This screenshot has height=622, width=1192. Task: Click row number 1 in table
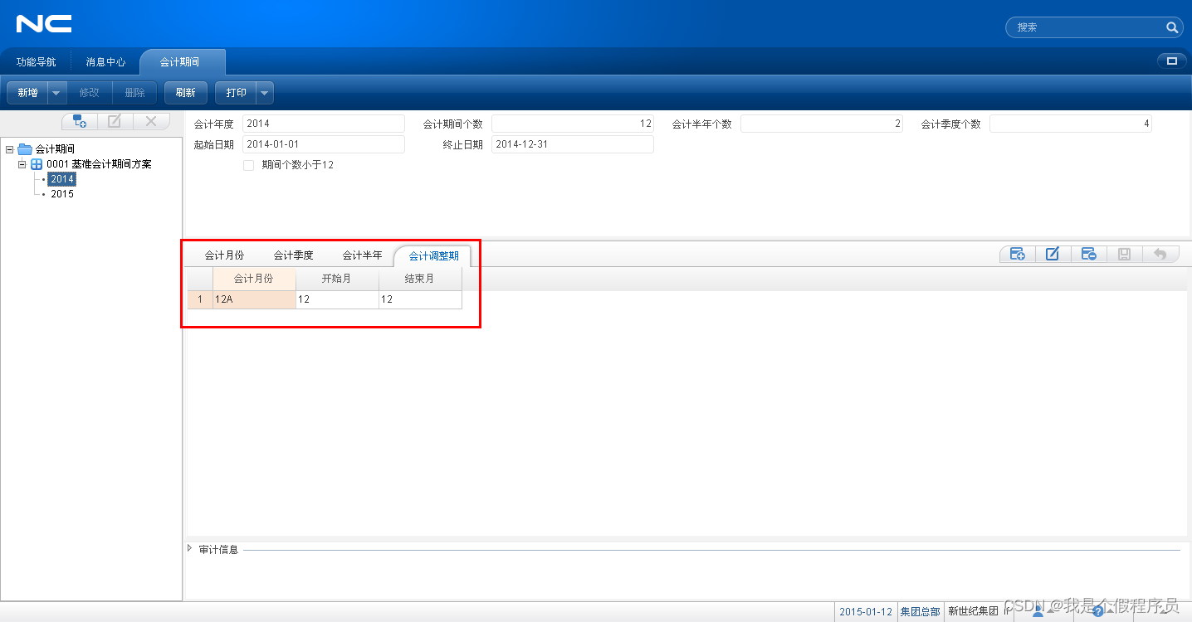pyautogui.click(x=200, y=299)
